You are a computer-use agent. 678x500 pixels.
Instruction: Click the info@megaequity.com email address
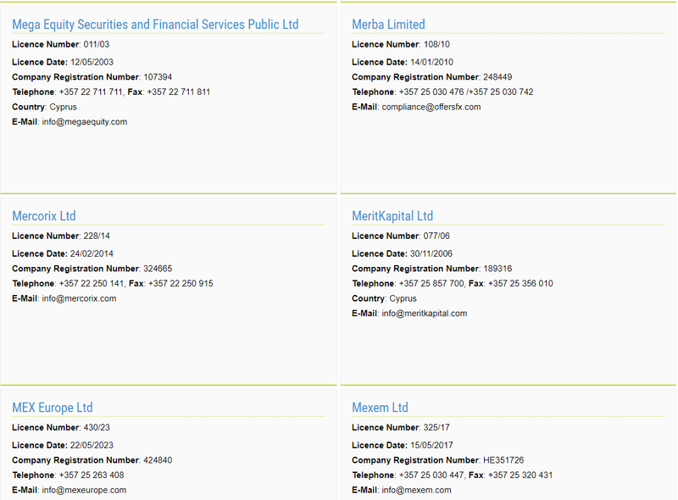coord(85,122)
